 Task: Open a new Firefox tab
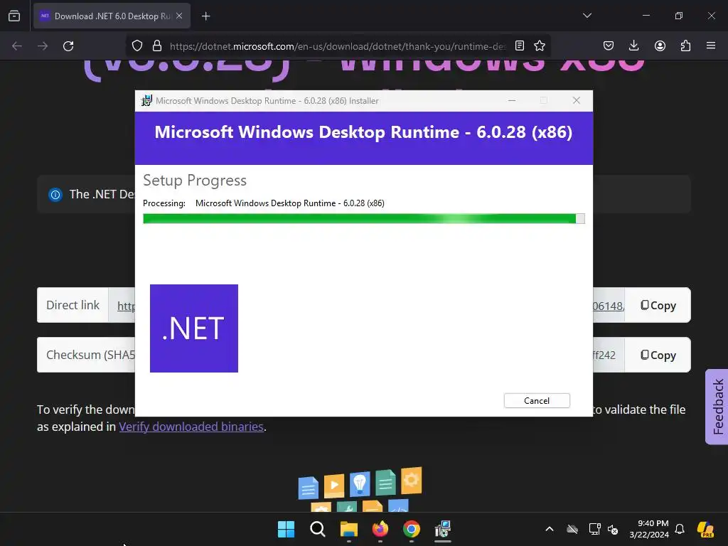coord(205,16)
